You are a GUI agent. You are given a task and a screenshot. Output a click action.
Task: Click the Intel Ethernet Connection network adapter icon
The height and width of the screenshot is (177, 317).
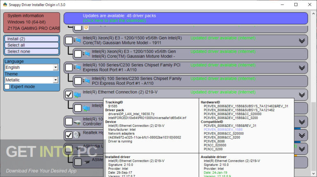pyautogui.click(x=77, y=95)
